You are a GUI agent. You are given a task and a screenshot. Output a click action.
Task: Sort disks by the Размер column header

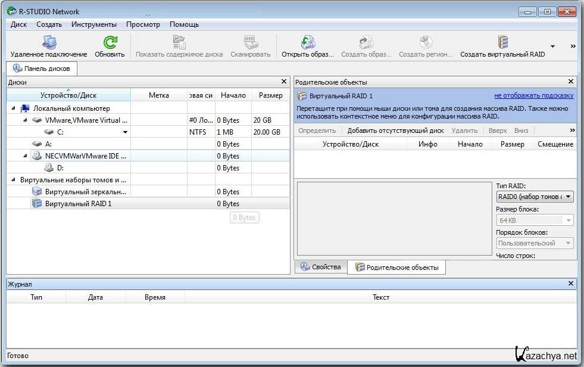pos(271,95)
